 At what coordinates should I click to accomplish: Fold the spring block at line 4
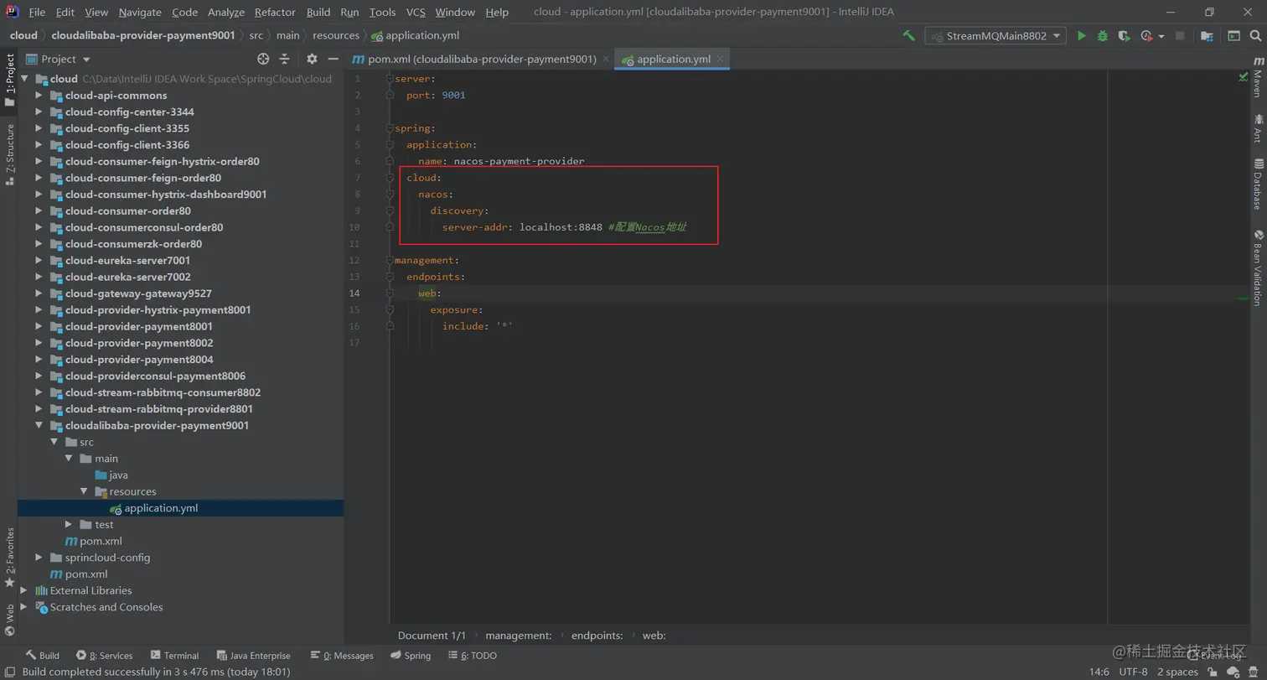tap(390, 128)
